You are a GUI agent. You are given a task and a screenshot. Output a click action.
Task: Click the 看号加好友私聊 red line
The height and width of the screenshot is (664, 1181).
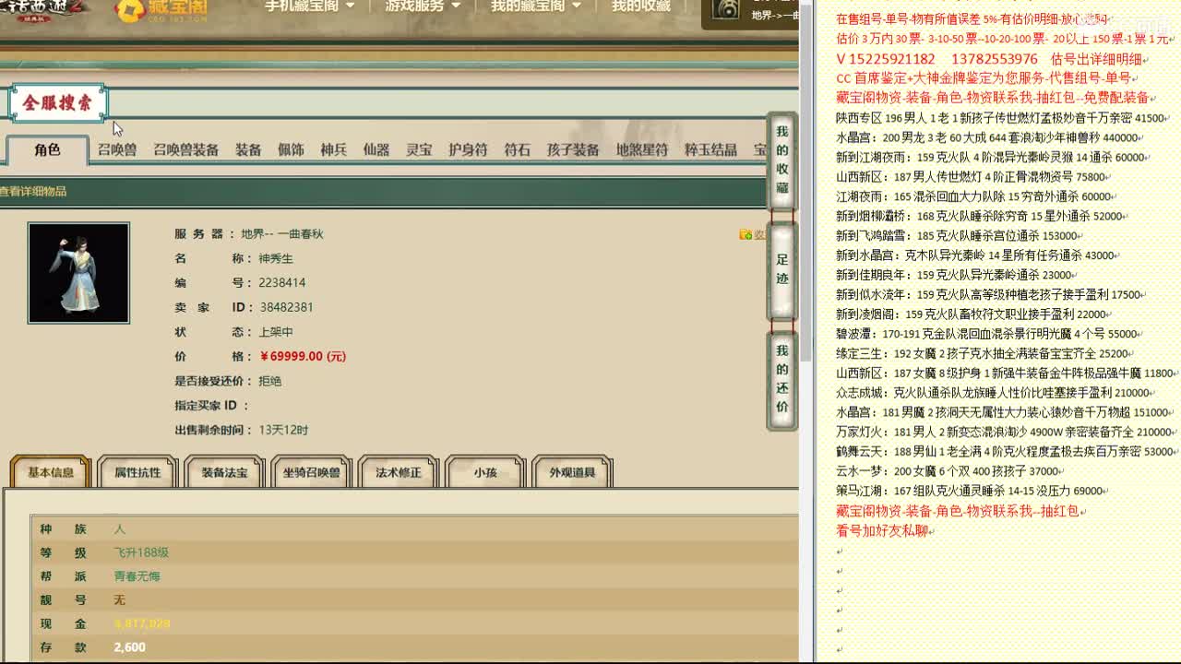pos(884,530)
